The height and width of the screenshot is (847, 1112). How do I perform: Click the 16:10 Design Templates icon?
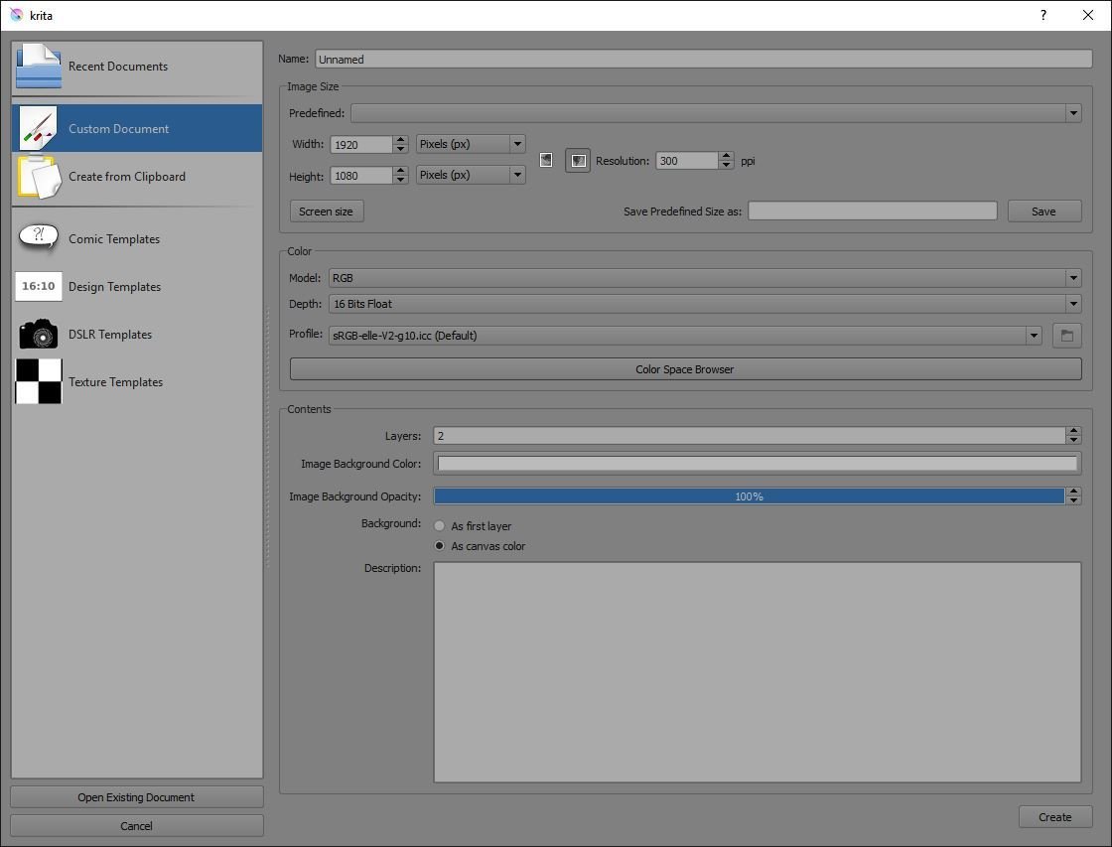(x=39, y=286)
